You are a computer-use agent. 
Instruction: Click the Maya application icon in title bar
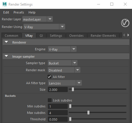click(x=5, y=4)
